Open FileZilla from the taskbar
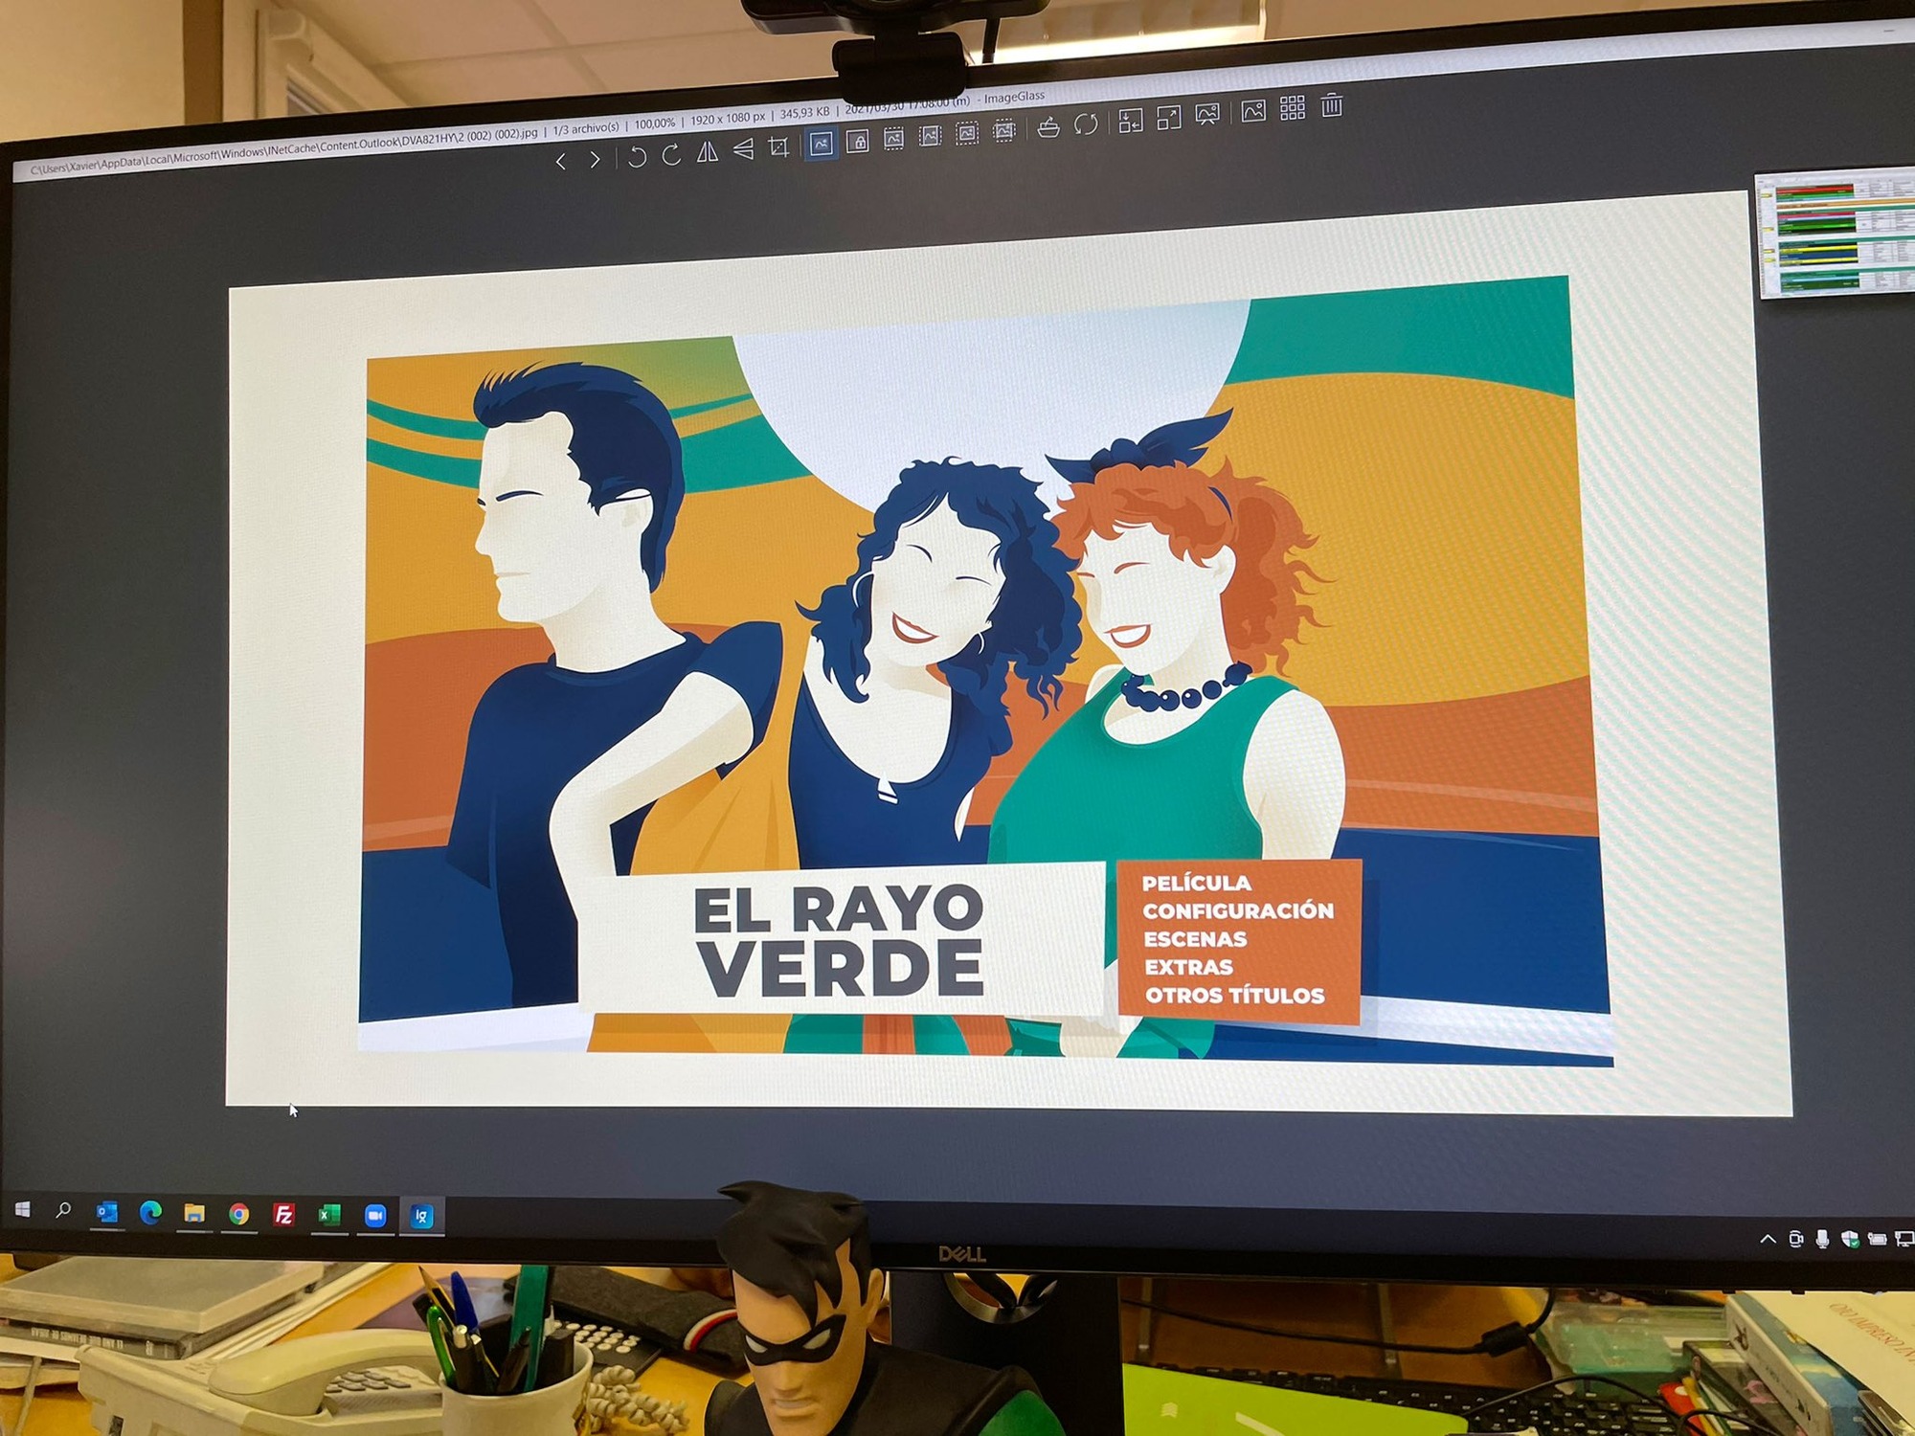Image resolution: width=1915 pixels, height=1436 pixels. point(283,1215)
